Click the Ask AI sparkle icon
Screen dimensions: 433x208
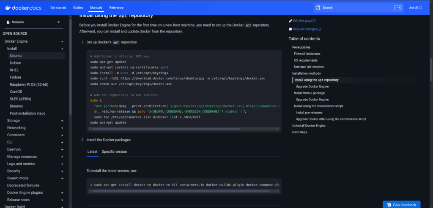coord(421,8)
